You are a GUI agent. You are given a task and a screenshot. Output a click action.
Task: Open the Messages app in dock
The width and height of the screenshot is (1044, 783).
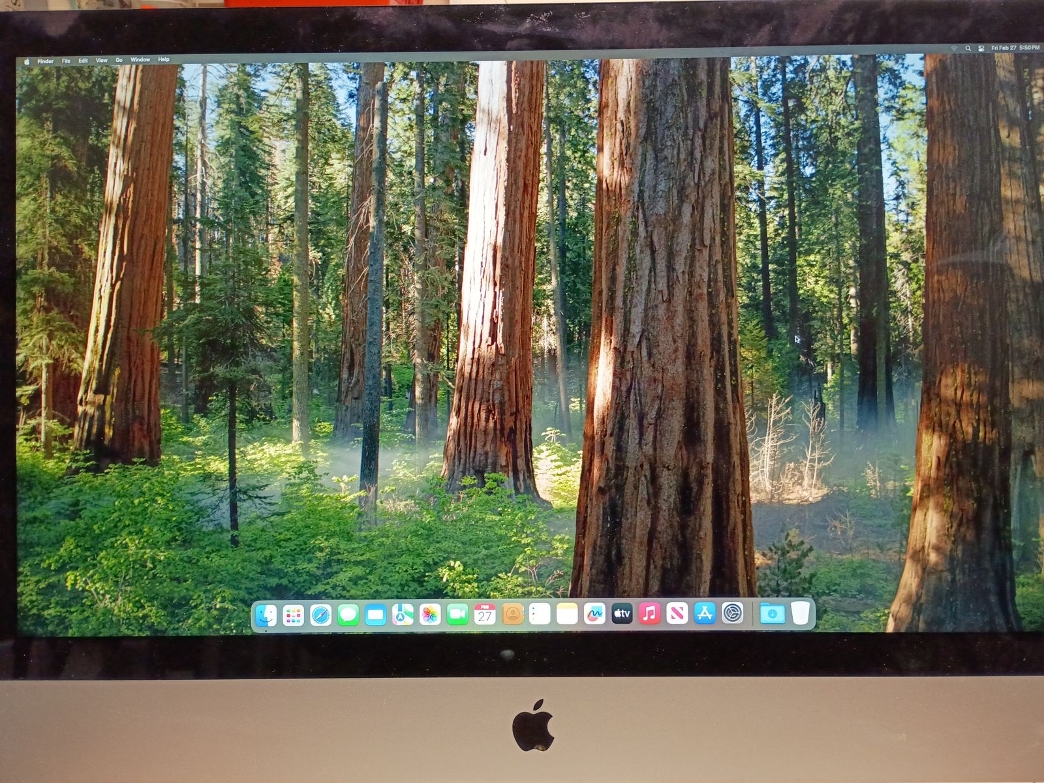(x=348, y=615)
